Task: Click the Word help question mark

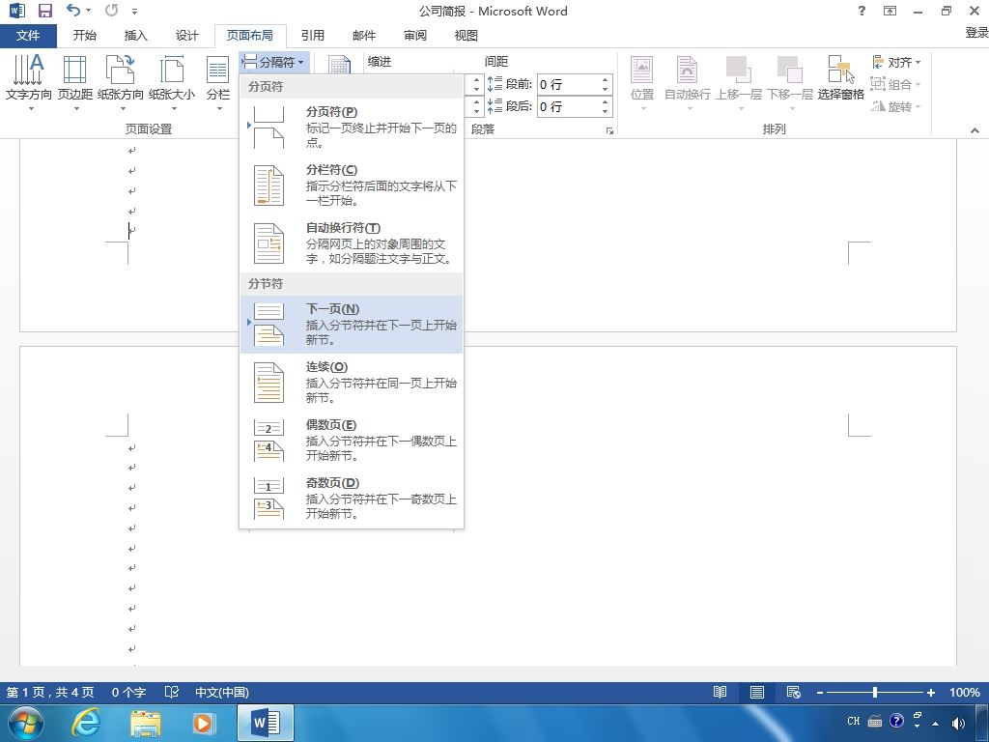Action: pyautogui.click(x=862, y=11)
